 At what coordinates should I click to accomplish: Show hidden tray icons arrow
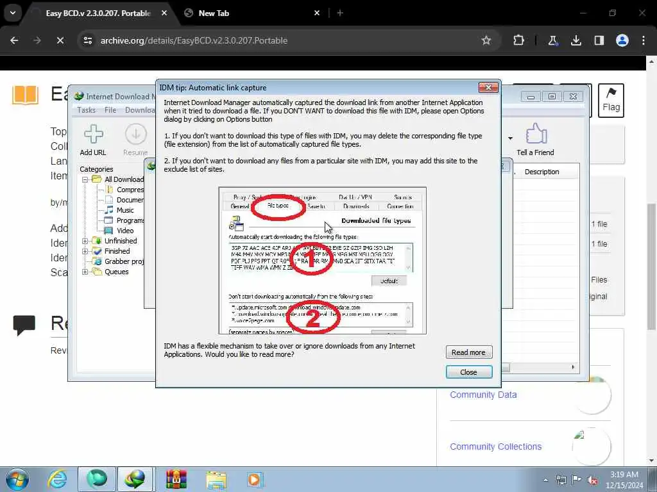(545, 480)
